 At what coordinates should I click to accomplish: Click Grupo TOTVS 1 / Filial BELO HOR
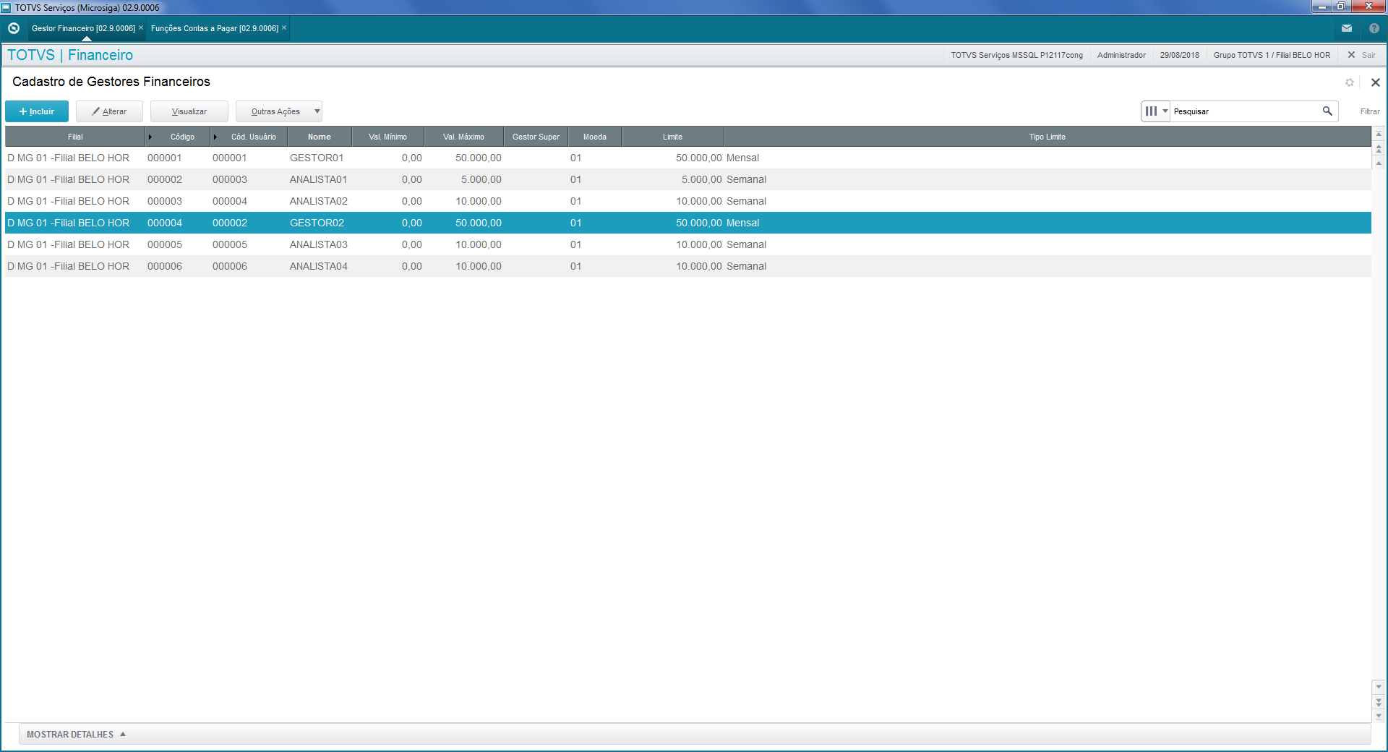click(1272, 55)
